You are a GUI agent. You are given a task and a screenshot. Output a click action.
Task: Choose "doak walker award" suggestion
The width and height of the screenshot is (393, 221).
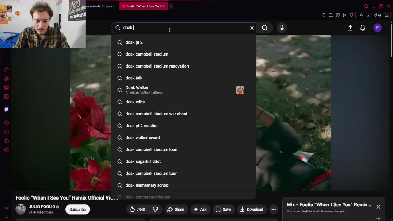click(x=184, y=138)
